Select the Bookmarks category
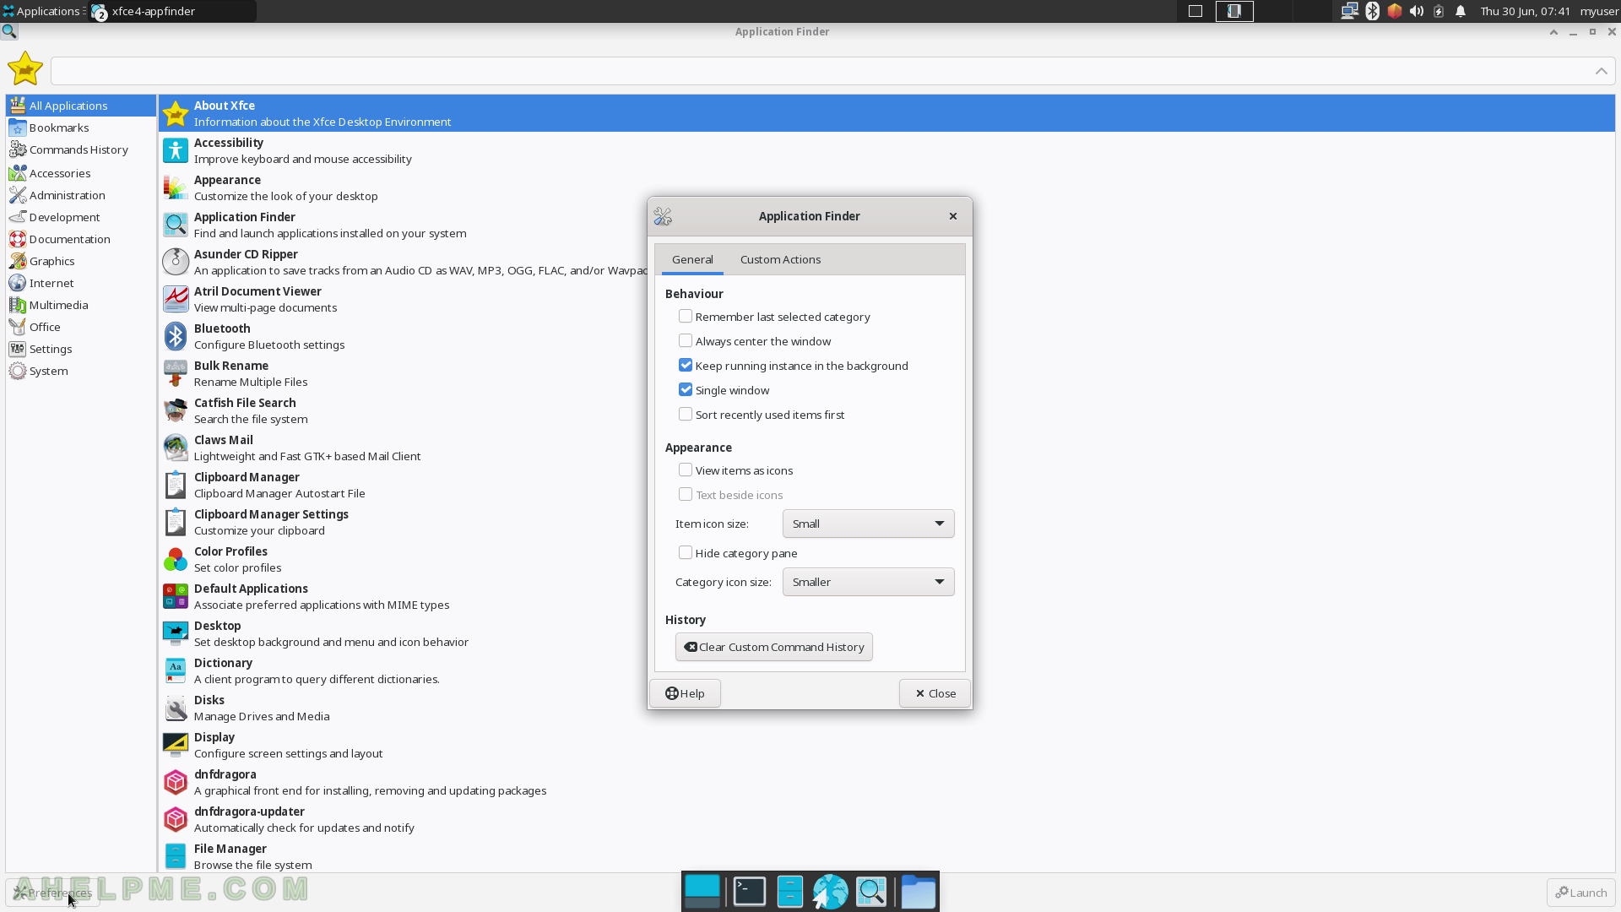The width and height of the screenshot is (1621, 912). tap(80, 128)
